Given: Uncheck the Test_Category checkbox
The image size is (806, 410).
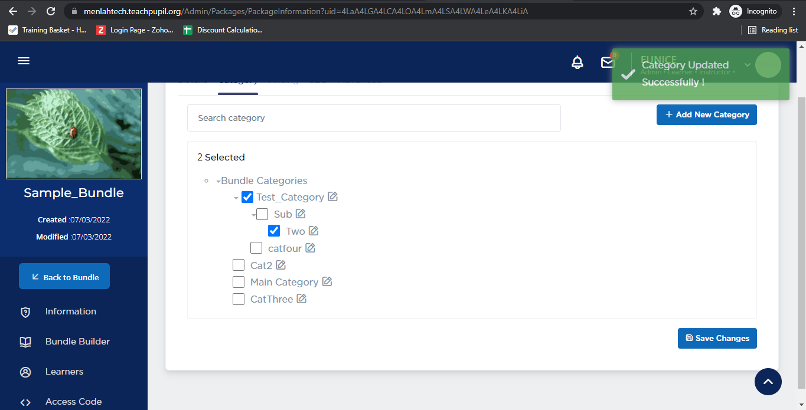Looking at the screenshot, I should pos(247,197).
